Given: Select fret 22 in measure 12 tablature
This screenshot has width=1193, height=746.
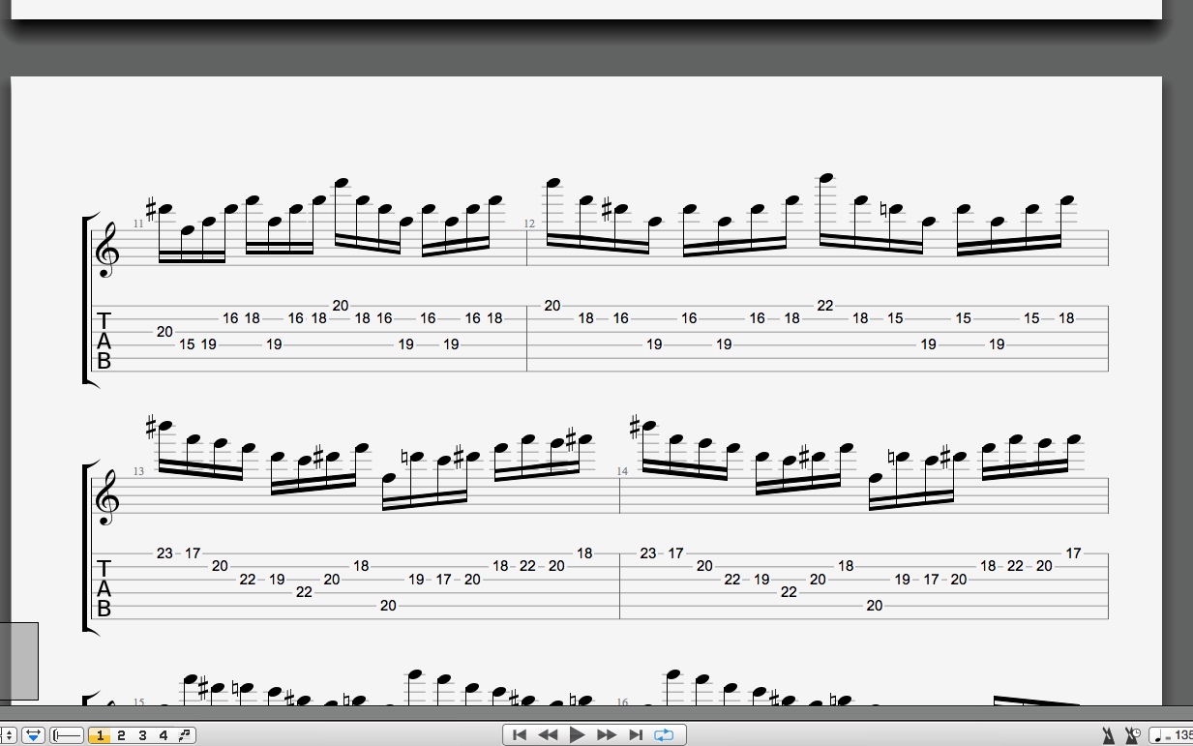Looking at the screenshot, I should [824, 306].
